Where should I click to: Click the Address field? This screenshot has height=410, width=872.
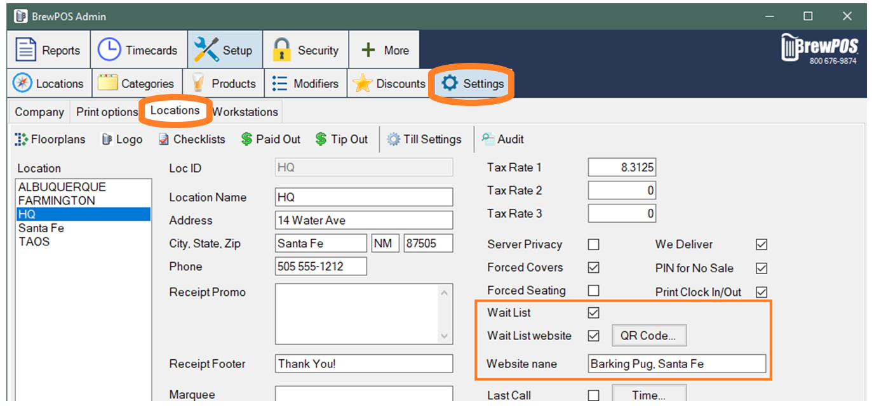[x=364, y=220]
